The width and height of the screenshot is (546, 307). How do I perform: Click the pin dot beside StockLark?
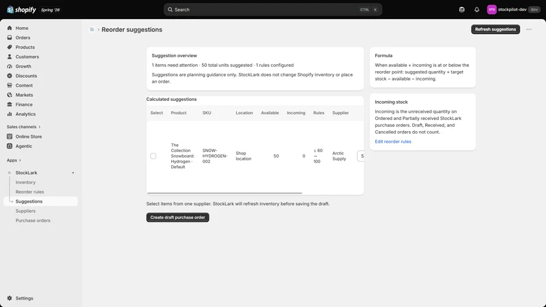click(73, 173)
